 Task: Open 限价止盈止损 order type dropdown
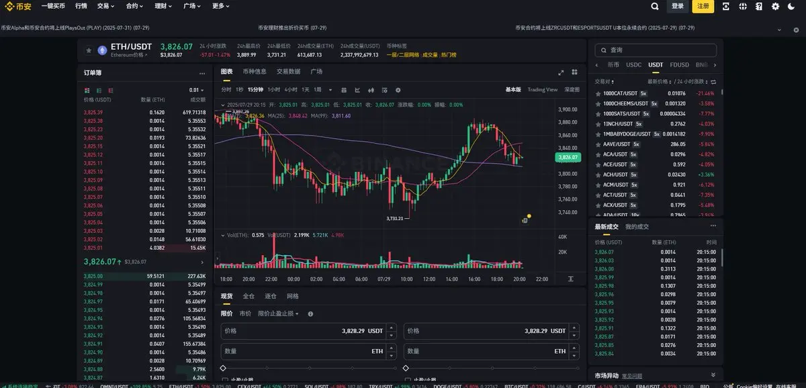[279, 313]
